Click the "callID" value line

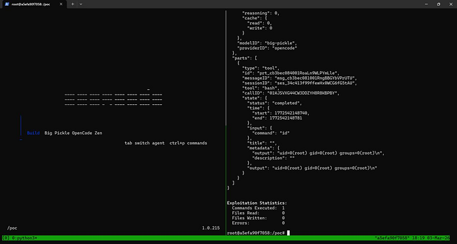click(291, 93)
